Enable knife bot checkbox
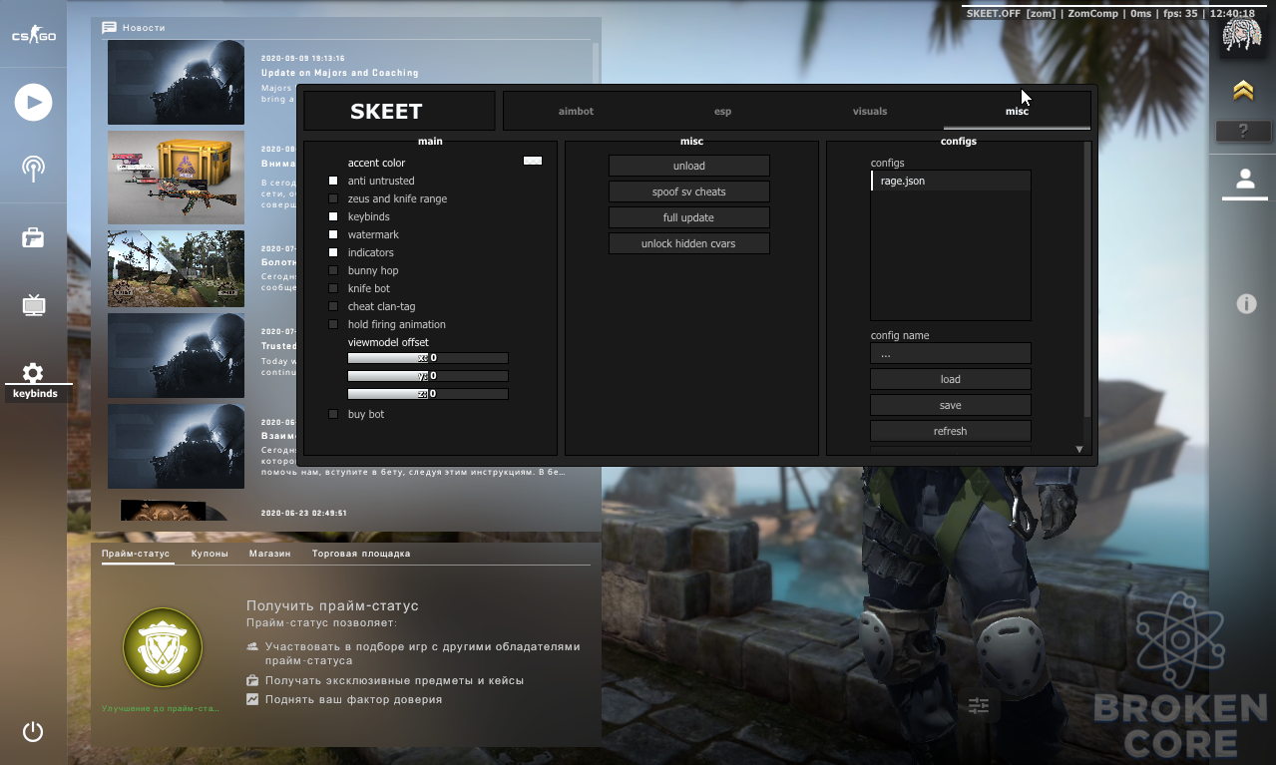This screenshot has height=765, width=1276. [333, 288]
